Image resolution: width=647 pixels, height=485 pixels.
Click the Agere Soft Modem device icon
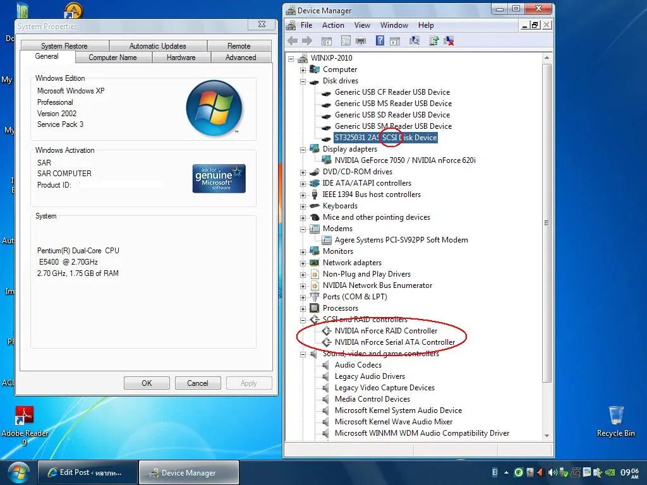(327, 239)
